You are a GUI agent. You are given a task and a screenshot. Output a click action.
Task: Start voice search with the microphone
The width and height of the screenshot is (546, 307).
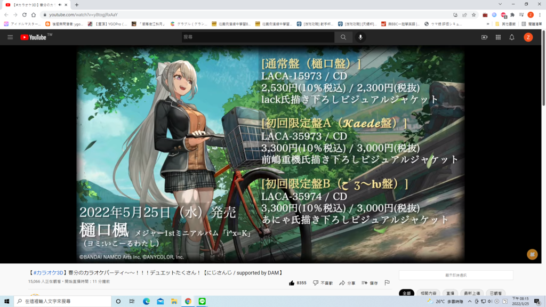point(360,37)
